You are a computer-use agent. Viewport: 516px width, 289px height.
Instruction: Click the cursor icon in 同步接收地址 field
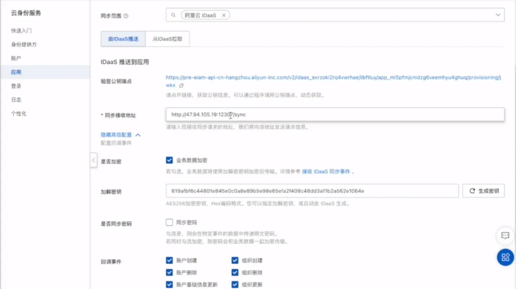point(231,115)
